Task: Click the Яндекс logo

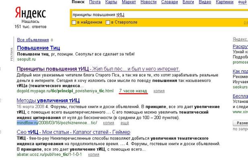Action: (31, 12)
